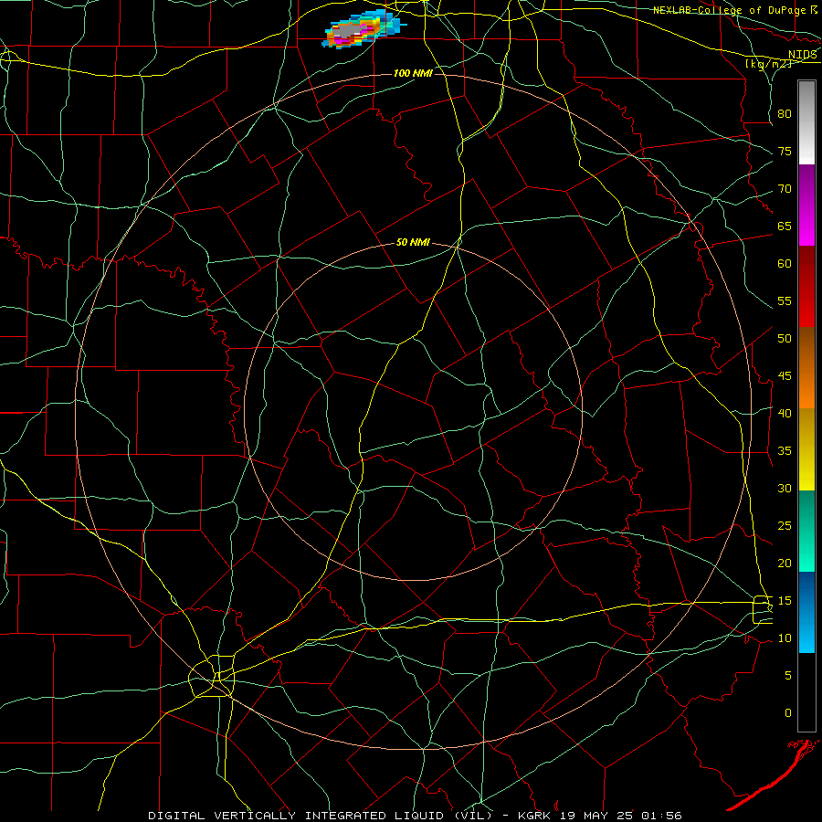Screen dimensions: 822x822
Task: Click "DIGITAL VERTICALLY INTEGRATED LIQUID" product title
Action: (297, 816)
